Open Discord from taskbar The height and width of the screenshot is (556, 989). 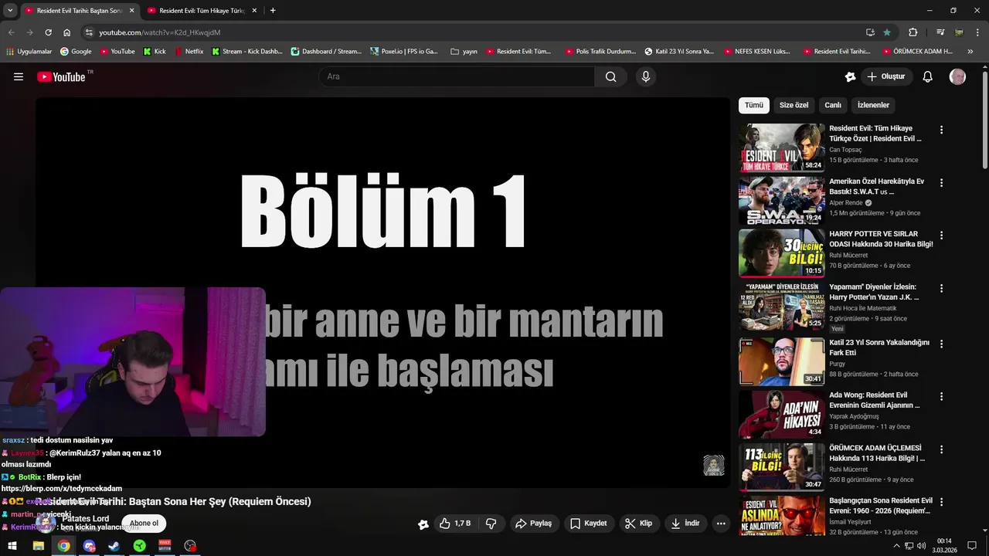(89, 546)
